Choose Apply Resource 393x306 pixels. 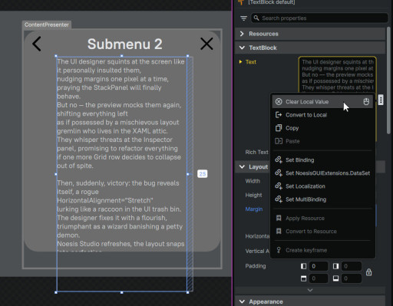tap(323, 219)
